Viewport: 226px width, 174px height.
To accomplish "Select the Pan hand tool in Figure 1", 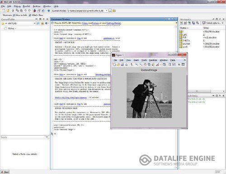I will tap(145, 65).
